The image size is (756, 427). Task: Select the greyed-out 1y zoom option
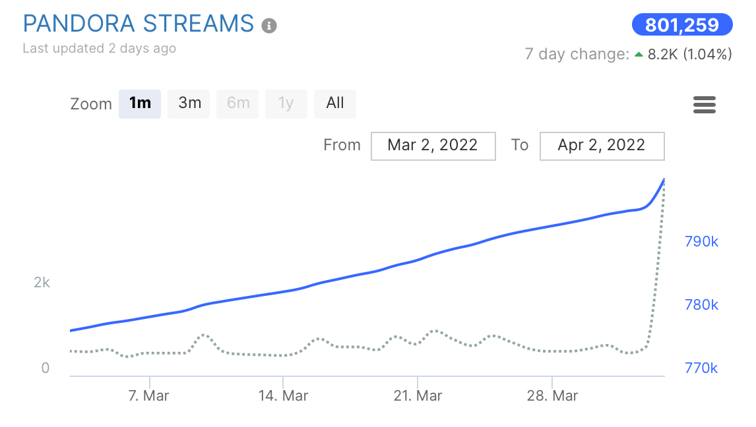click(x=286, y=103)
